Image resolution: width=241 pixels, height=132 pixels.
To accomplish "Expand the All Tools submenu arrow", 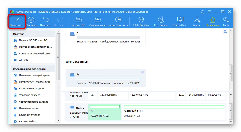I will pos(53,60).
